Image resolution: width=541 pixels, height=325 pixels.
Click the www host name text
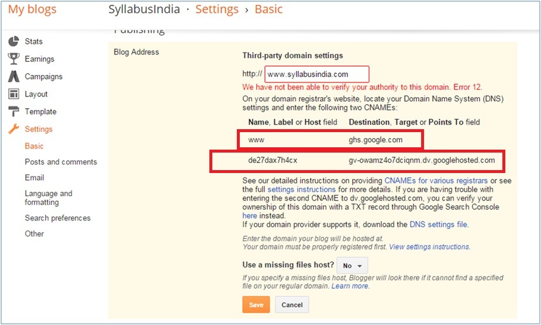pos(256,140)
